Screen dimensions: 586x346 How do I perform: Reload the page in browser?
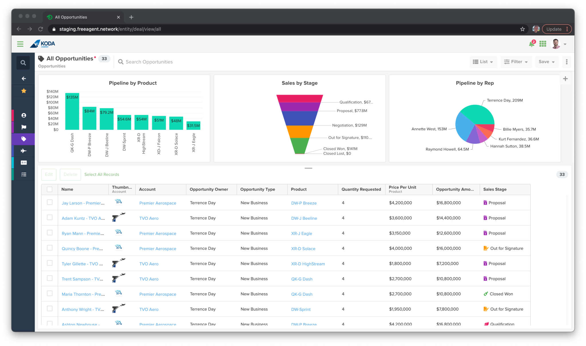pyautogui.click(x=41, y=29)
